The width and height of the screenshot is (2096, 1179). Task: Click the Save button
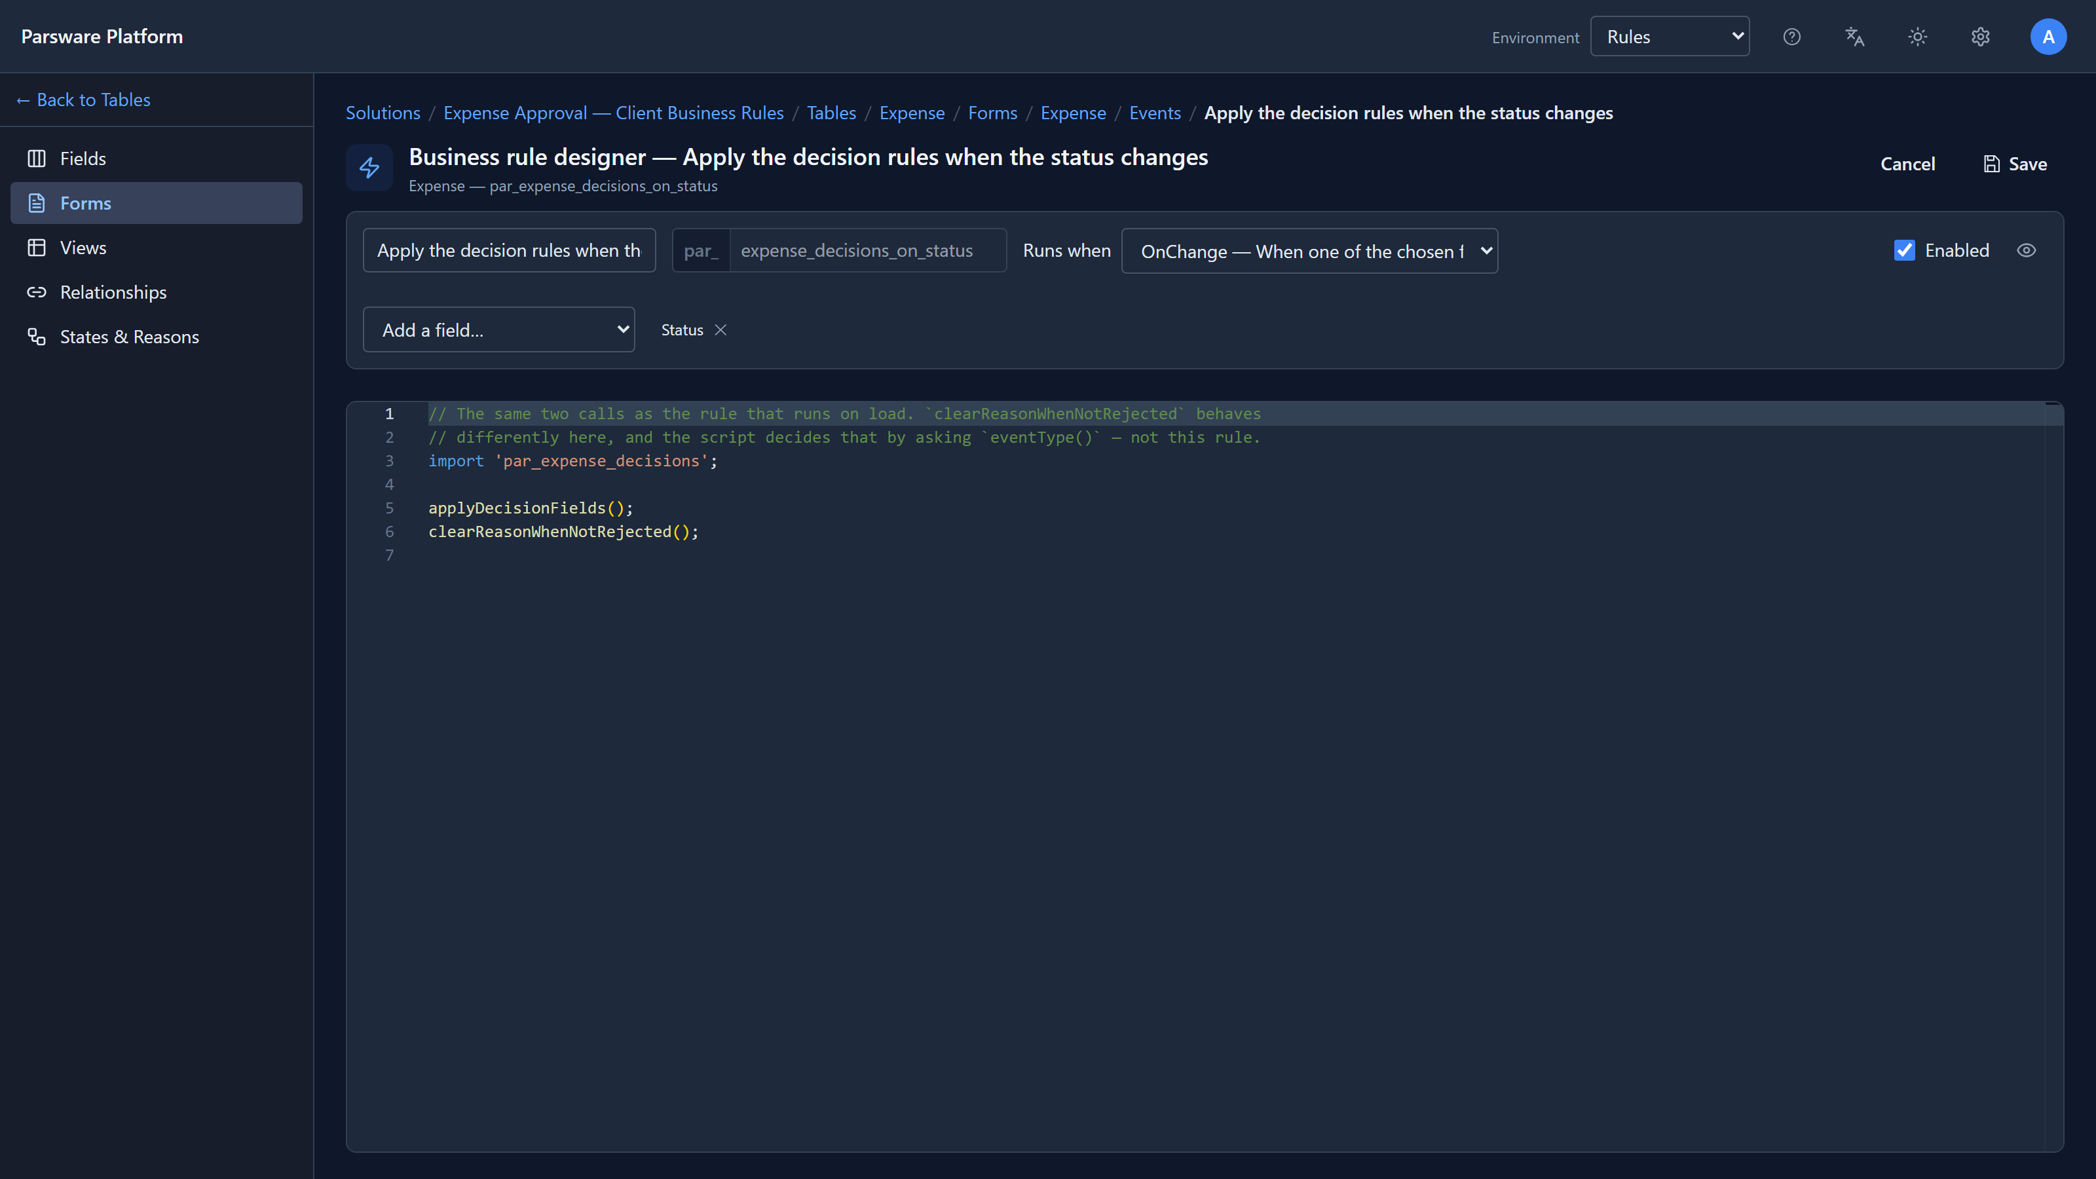click(x=2015, y=164)
